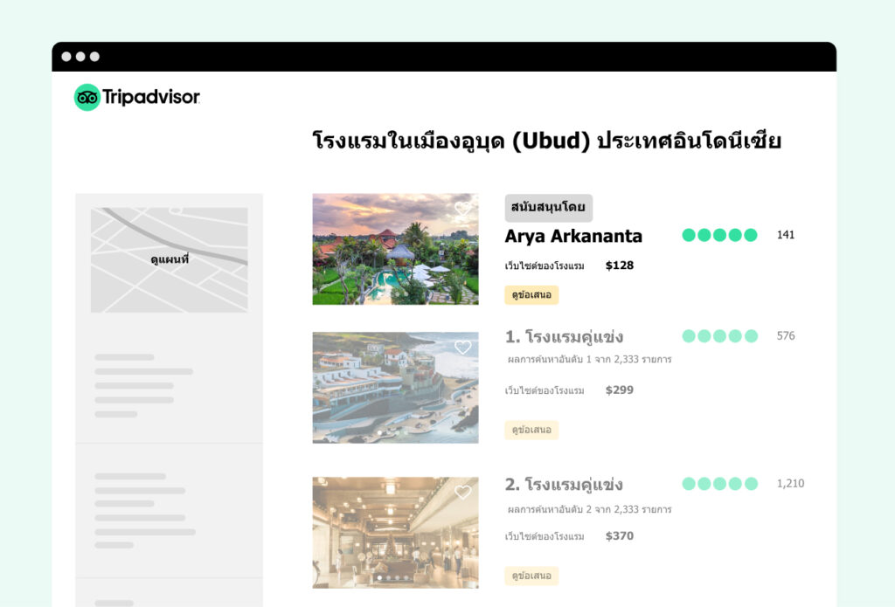Click the text ผลการค้นหาอันดับ 2 จาก 2,333 รายการ
895x607 pixels.
click(590, 509)
